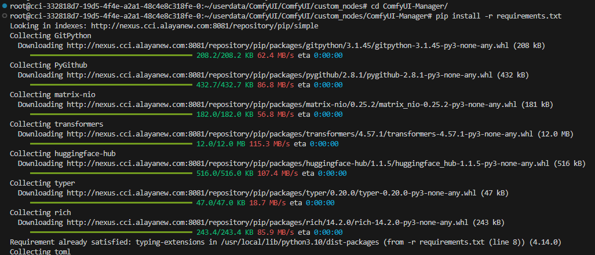Click the 'Collecting PyGithub' line
595x255 pixels.
coord(48,65)
